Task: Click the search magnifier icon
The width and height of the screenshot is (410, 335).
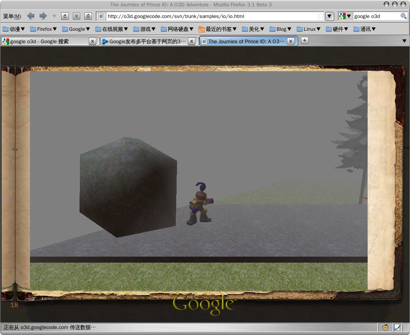Action: click(x=404, y=16)
